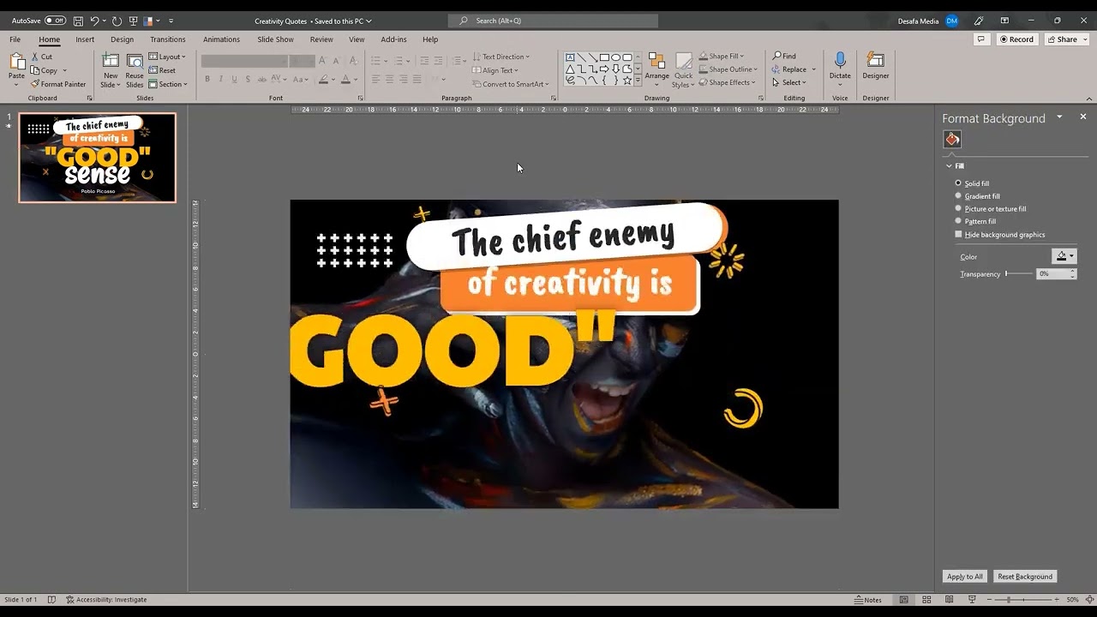Click the Search box in title bar
The image size is (1097, 617).
tap(553, 21)
